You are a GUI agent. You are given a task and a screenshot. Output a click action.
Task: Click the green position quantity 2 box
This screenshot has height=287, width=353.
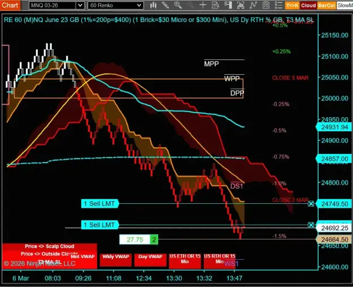(154, 239)
